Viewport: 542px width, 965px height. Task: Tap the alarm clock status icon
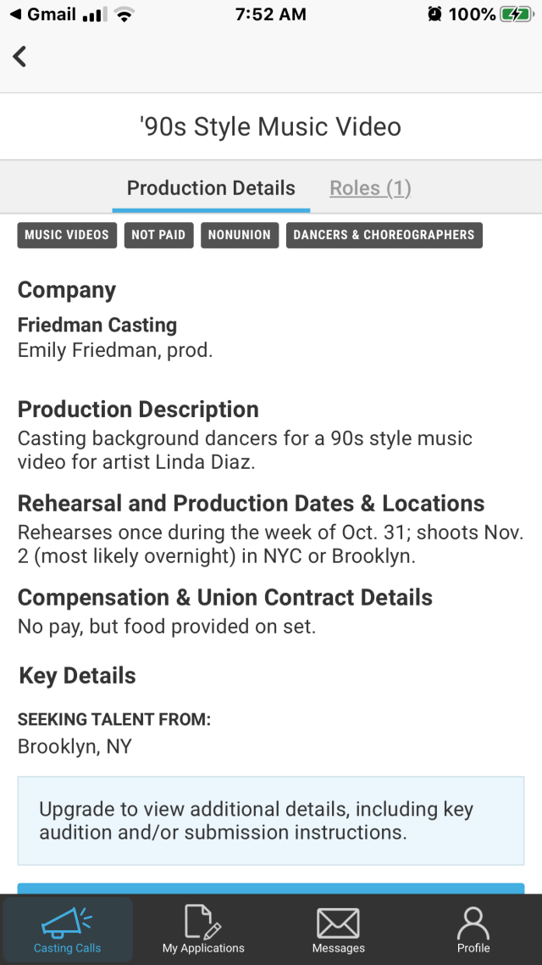click(434, 14)
